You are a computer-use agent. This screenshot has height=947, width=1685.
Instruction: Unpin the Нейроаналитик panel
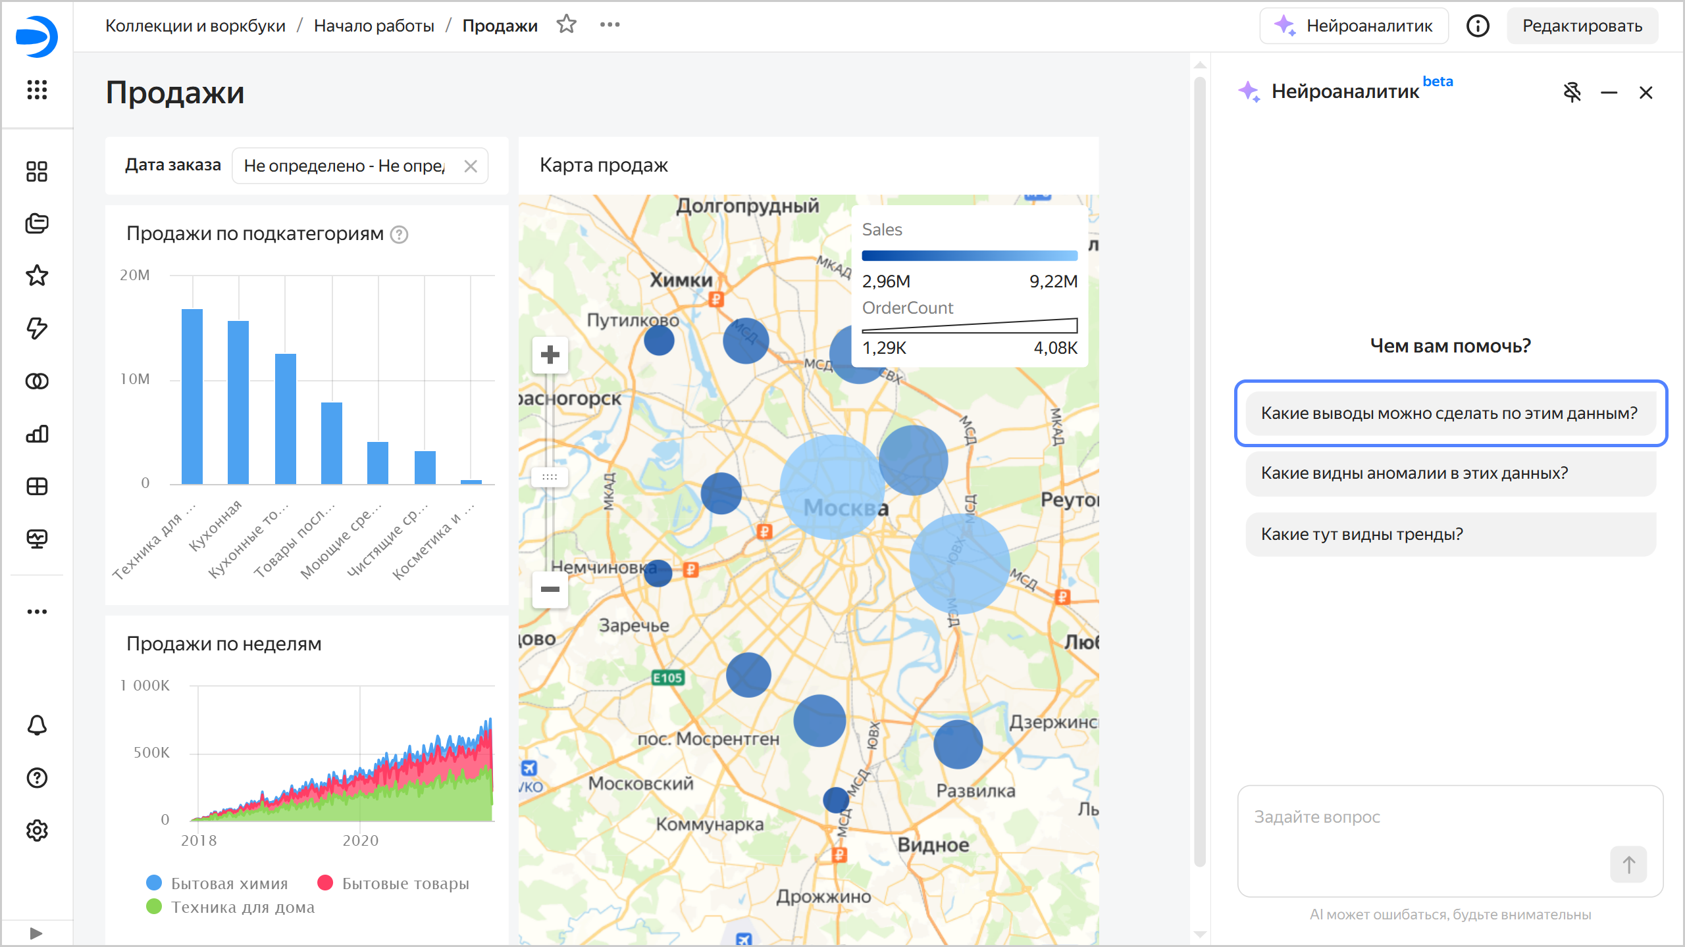point(1572,92)
